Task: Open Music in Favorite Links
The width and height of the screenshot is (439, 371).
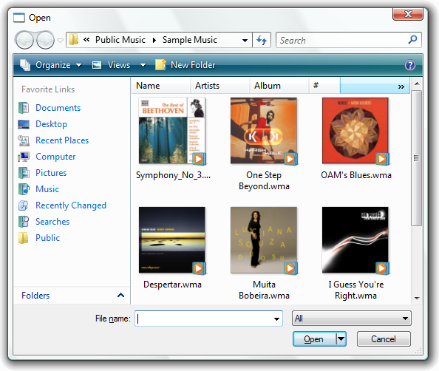Action: pos(47,189)
